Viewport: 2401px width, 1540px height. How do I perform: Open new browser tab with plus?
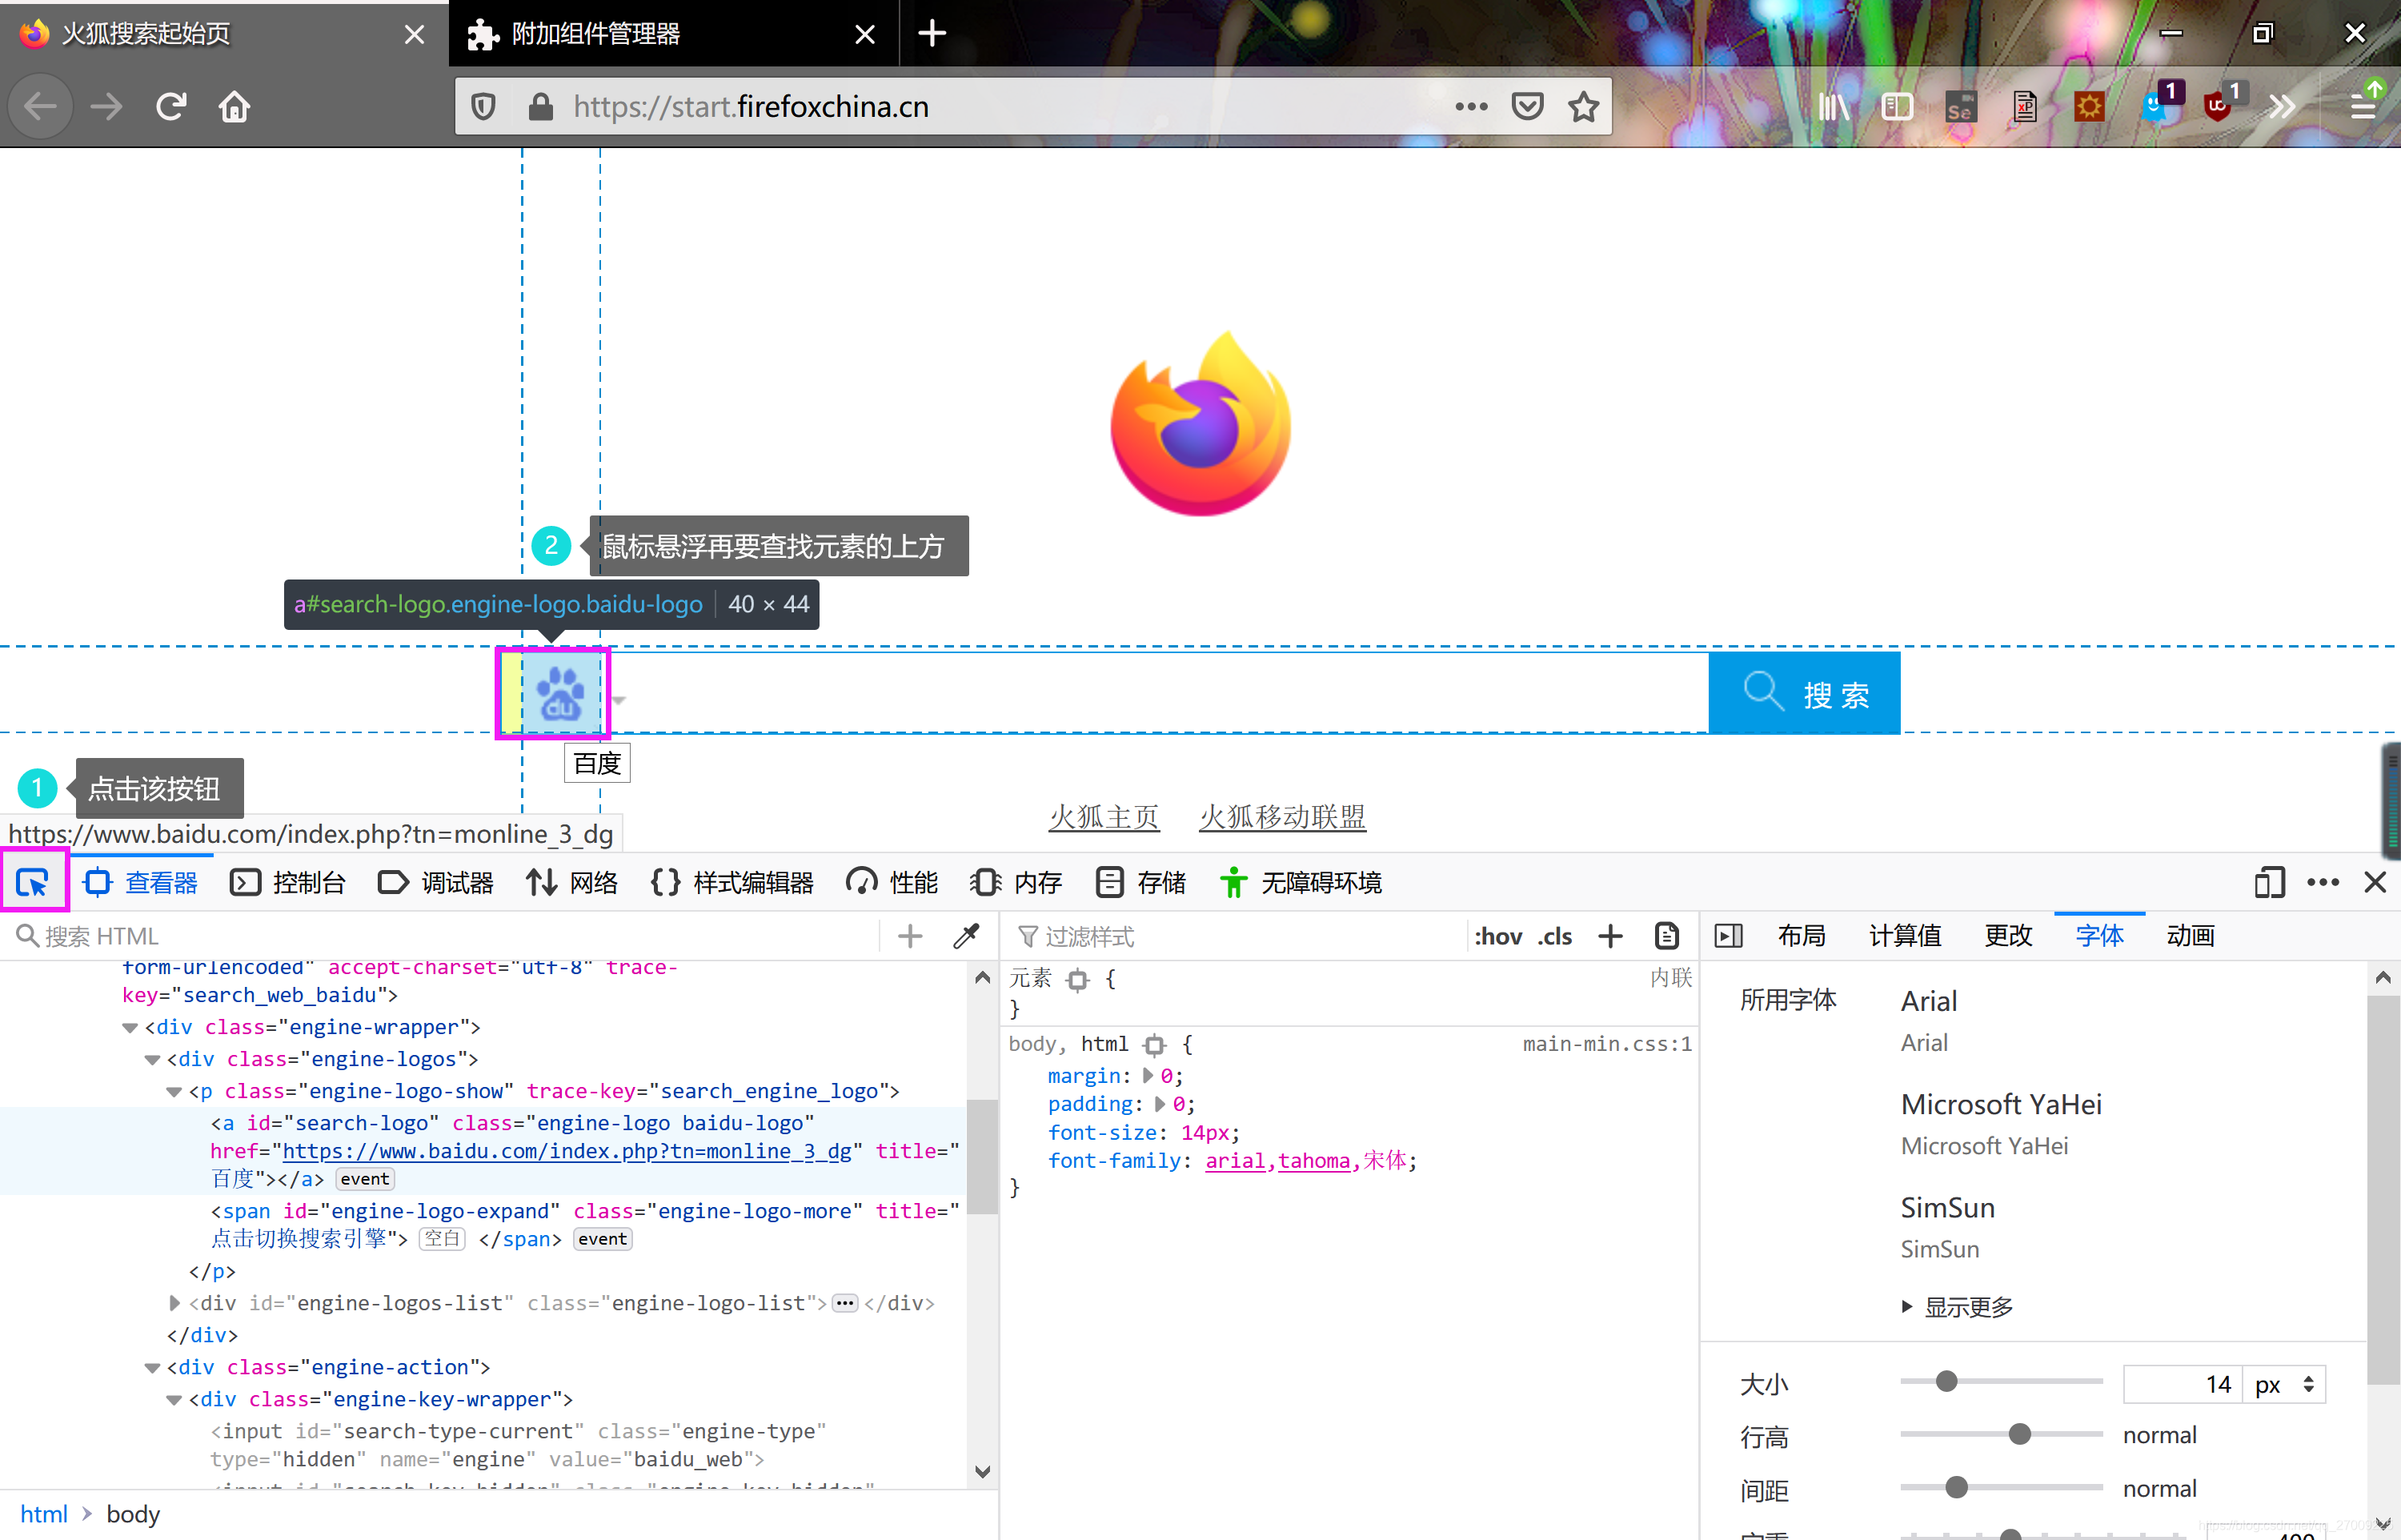[x=932, y=33]
